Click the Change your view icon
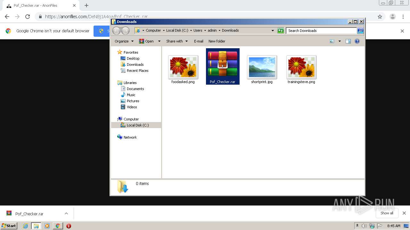Image resolution: width=410 pixels, height=230 pixels. coord(332,41)
